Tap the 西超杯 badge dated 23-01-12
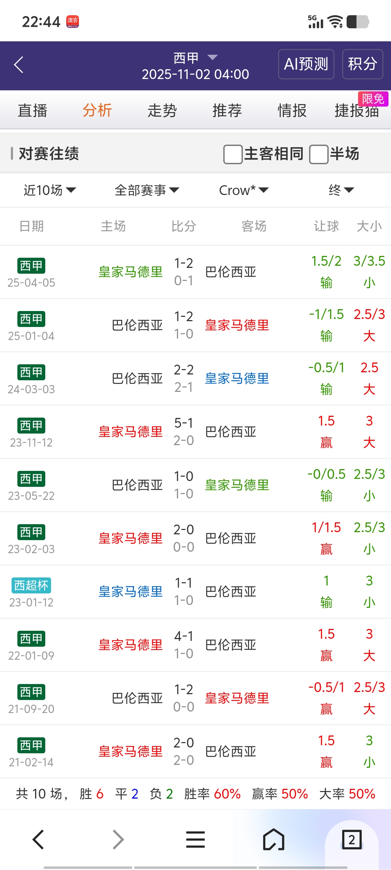 pos(31,585)
